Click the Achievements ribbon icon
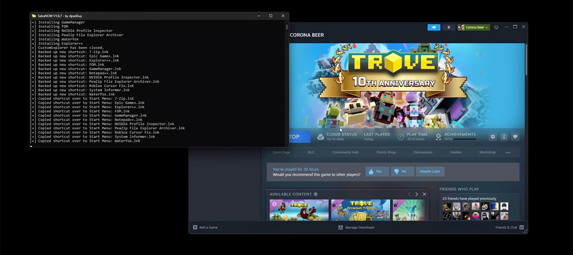The image size is (573, 255). [438, 137]
